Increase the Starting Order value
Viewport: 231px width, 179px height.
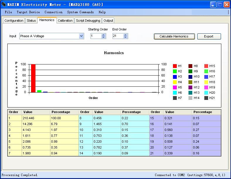103,35
